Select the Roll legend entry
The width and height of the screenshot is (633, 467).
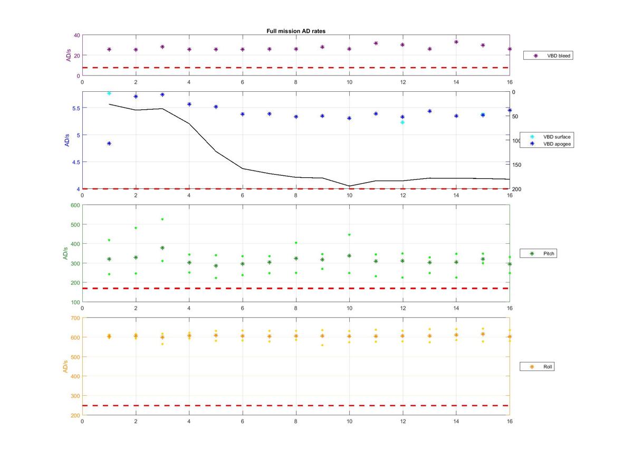[538, 367]
